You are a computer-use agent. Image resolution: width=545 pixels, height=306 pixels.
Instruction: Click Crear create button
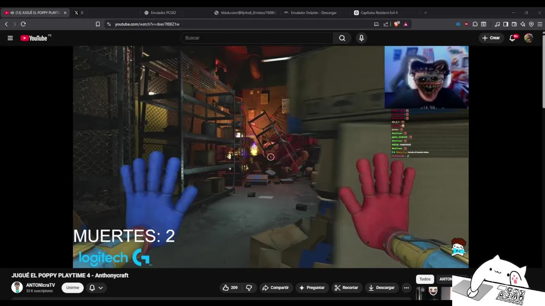click(x=490, y=38)
